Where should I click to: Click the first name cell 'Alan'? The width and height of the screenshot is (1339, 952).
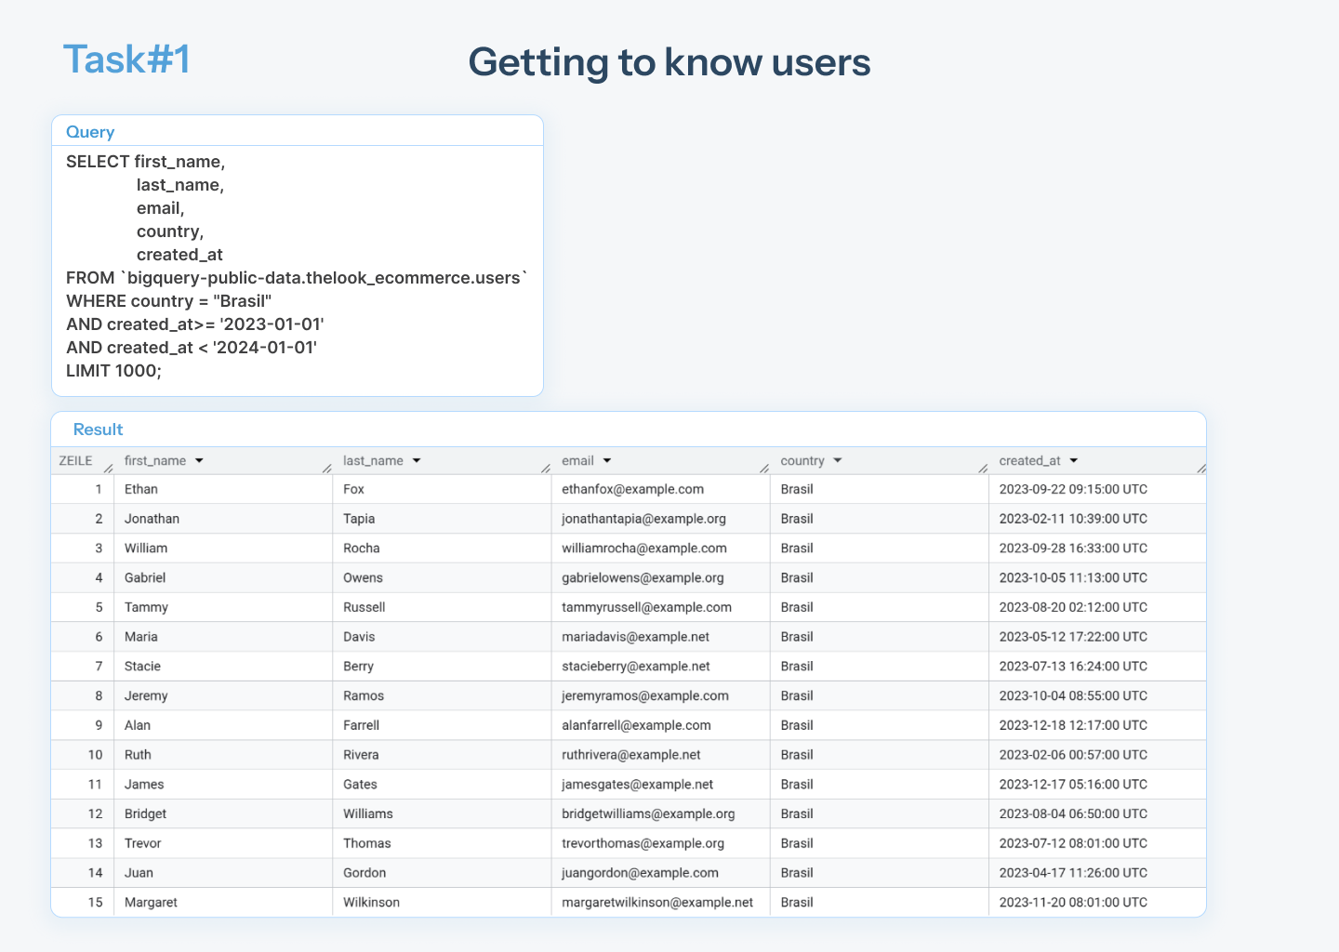(x=138, y=725)
